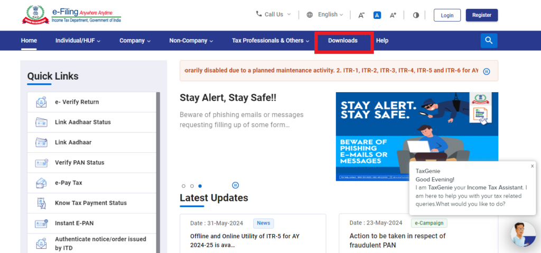
Task: Open the e- Verify Return quick link
Action: tap(92, 102)
